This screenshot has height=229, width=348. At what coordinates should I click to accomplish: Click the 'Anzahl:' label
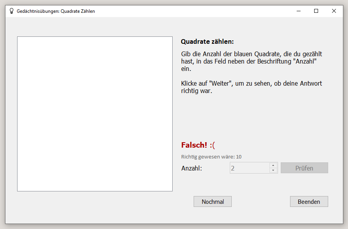coord(192,168)
